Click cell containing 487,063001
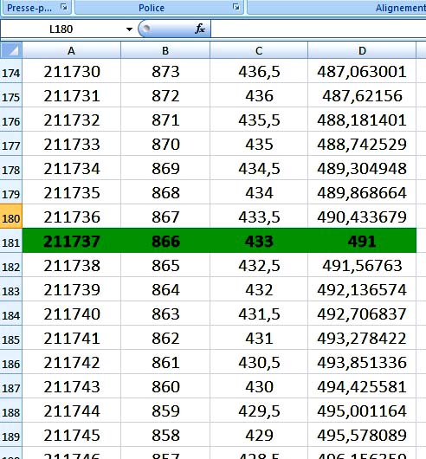This screenshot has height=459, width=426. click(362, 71)
